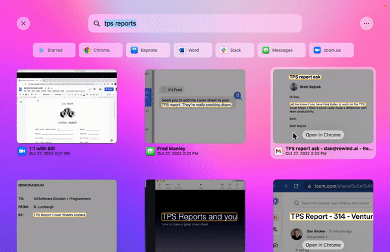Click the Keynote logo in the Keynote filter
This screenshot has width=390, height=252.
point(135,50)
